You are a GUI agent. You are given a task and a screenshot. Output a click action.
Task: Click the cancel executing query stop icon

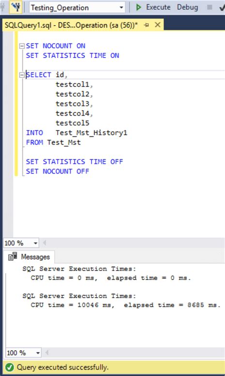coord(210,7)
